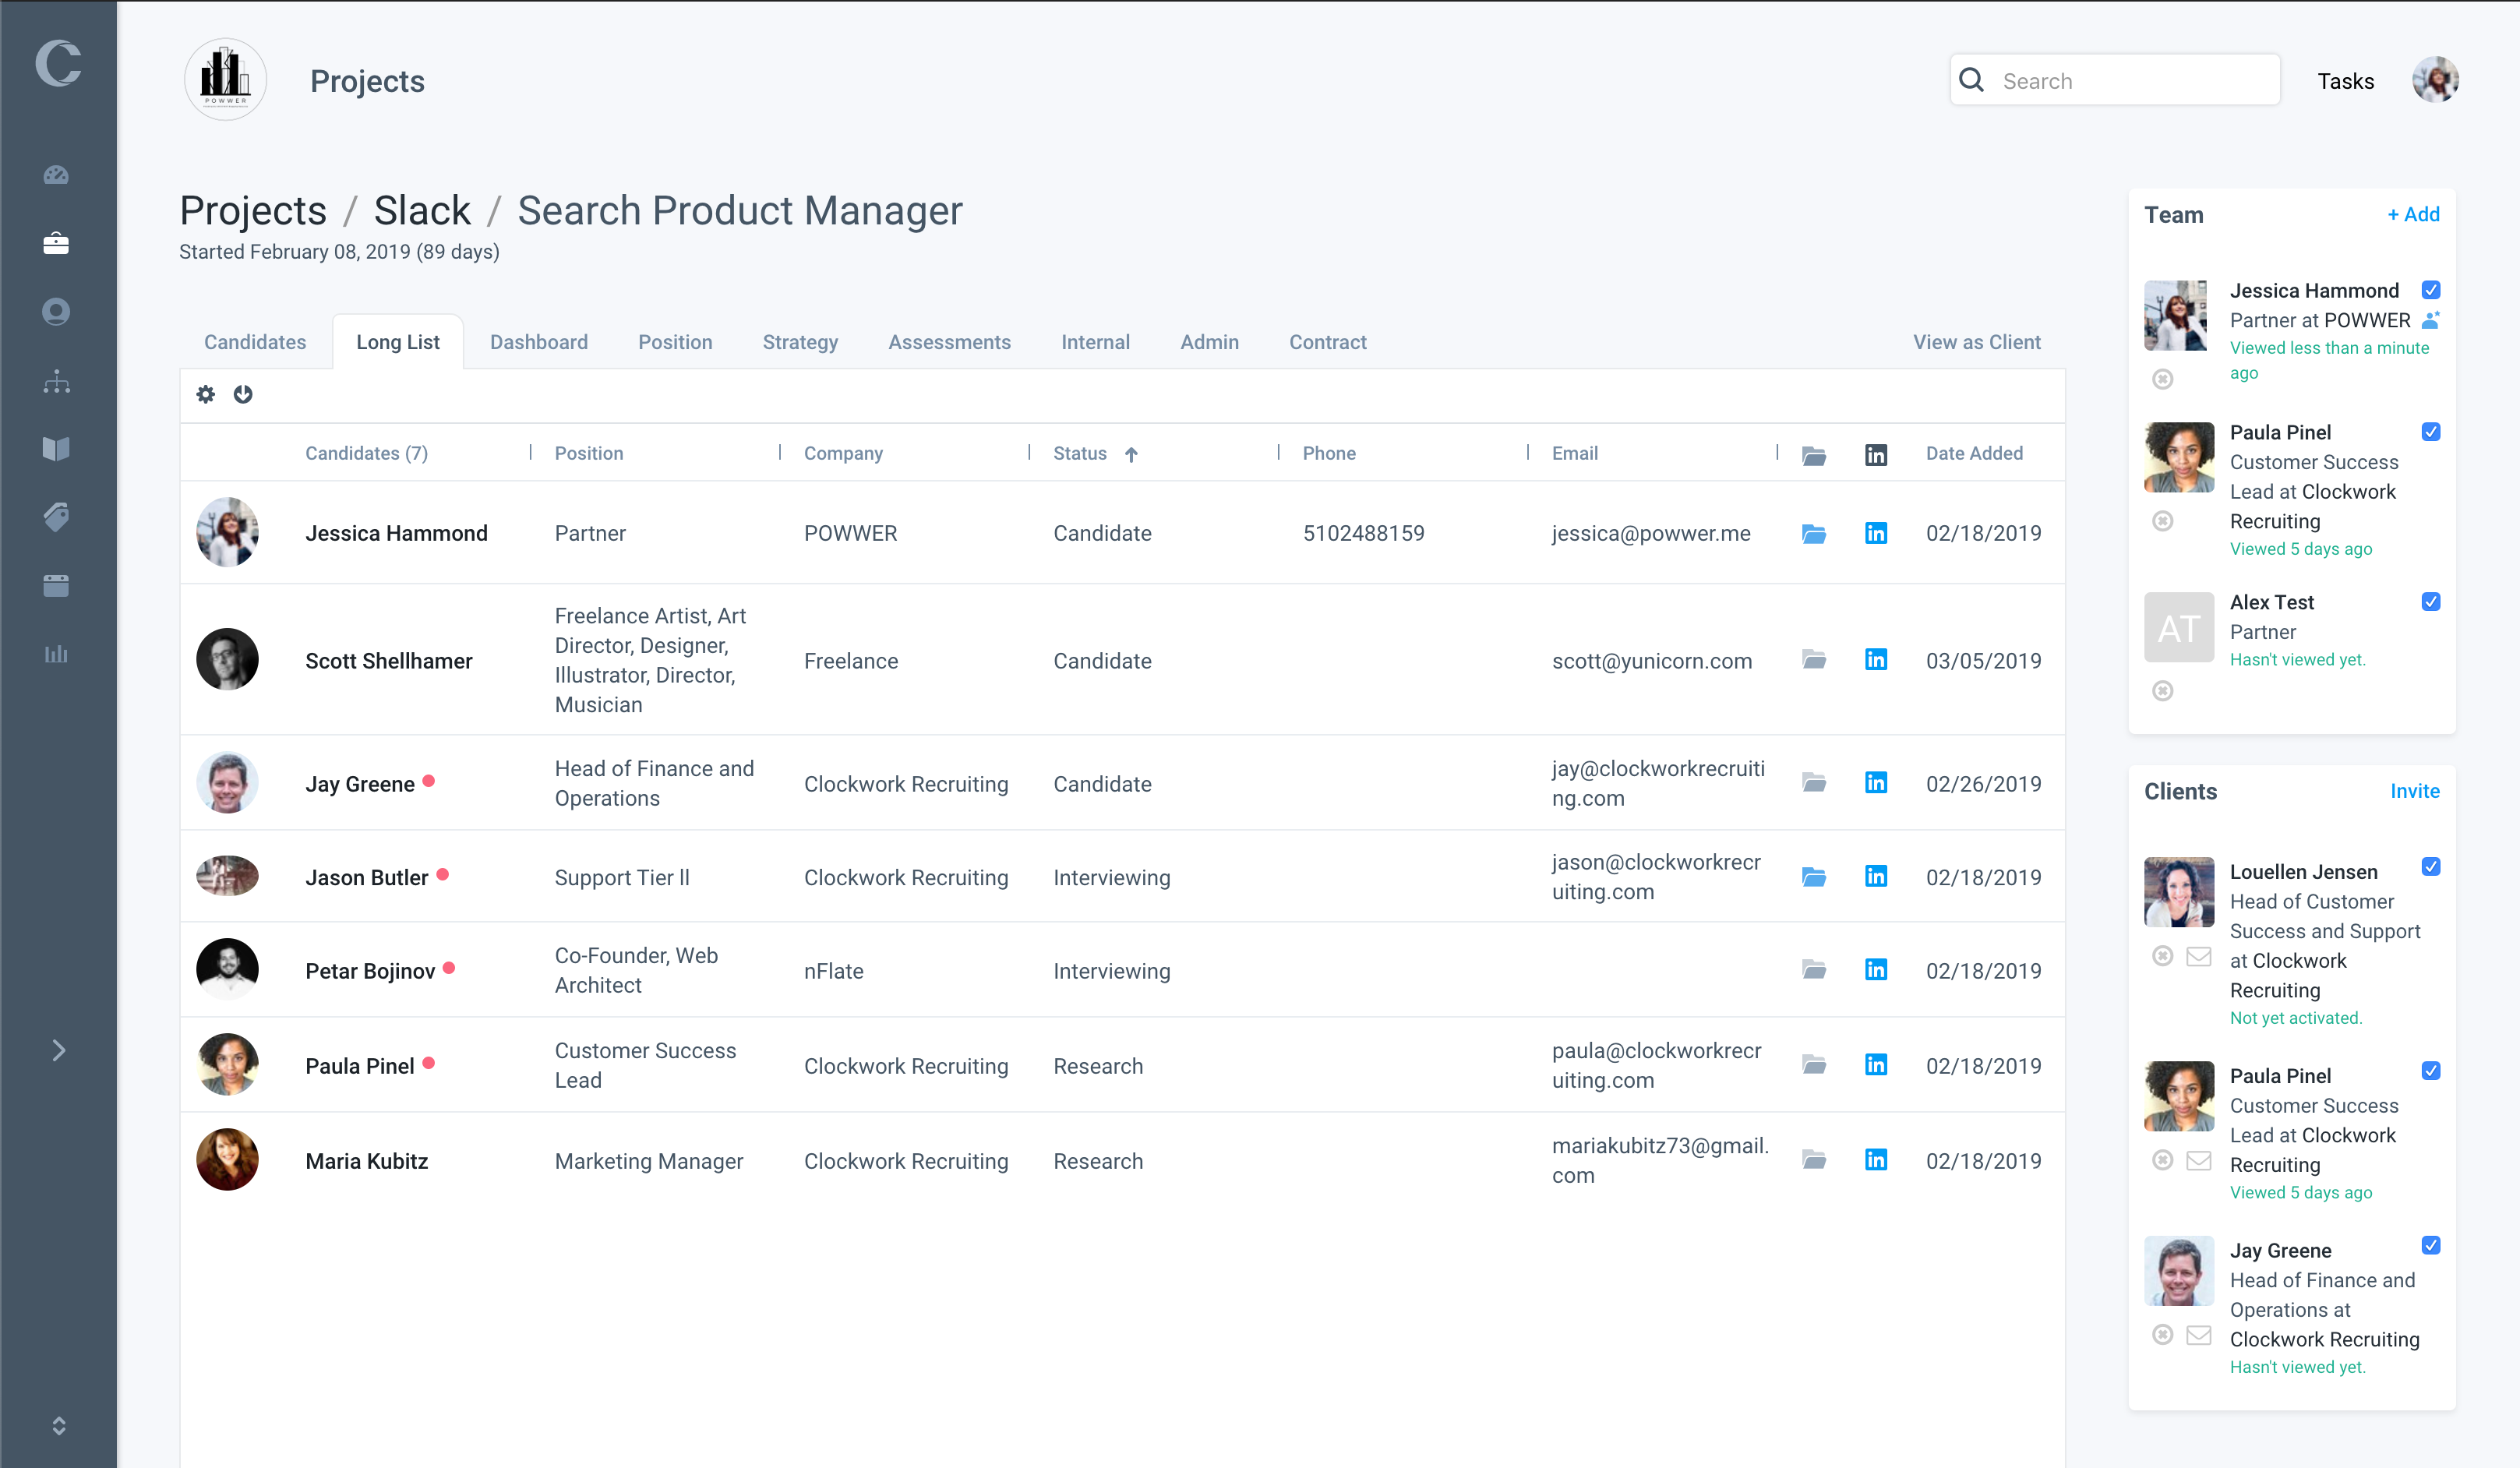
Task: Sort by Date Added column header
Action: (x=1974, y=454)
